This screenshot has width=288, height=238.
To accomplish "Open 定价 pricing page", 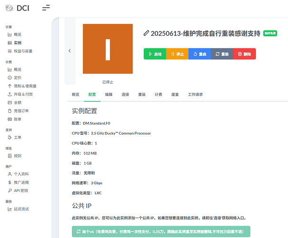I will 14,78.
